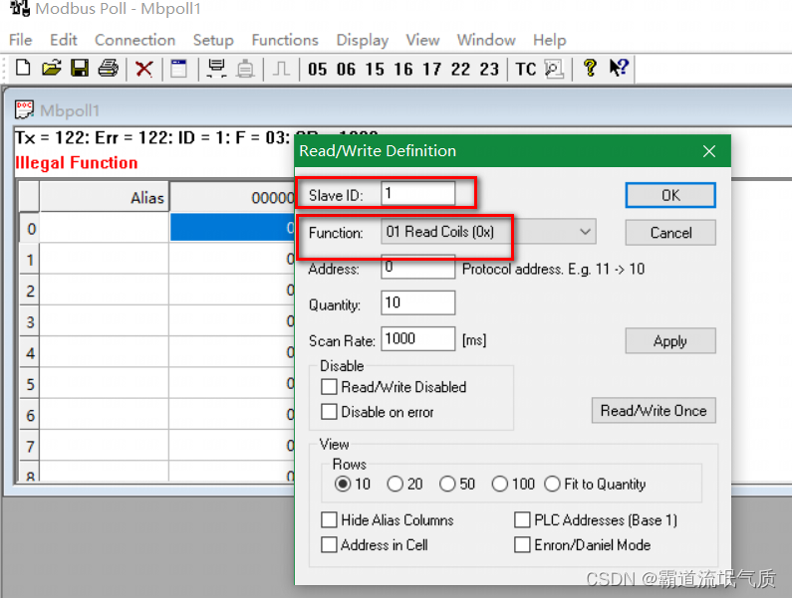The width and height of the screenshot is (792, 598).
Task: Select row header 3 in the grid
Action: (30, 321)
